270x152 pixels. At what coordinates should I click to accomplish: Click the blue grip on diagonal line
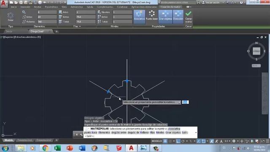pyautogui.click(x=108, y=91)
